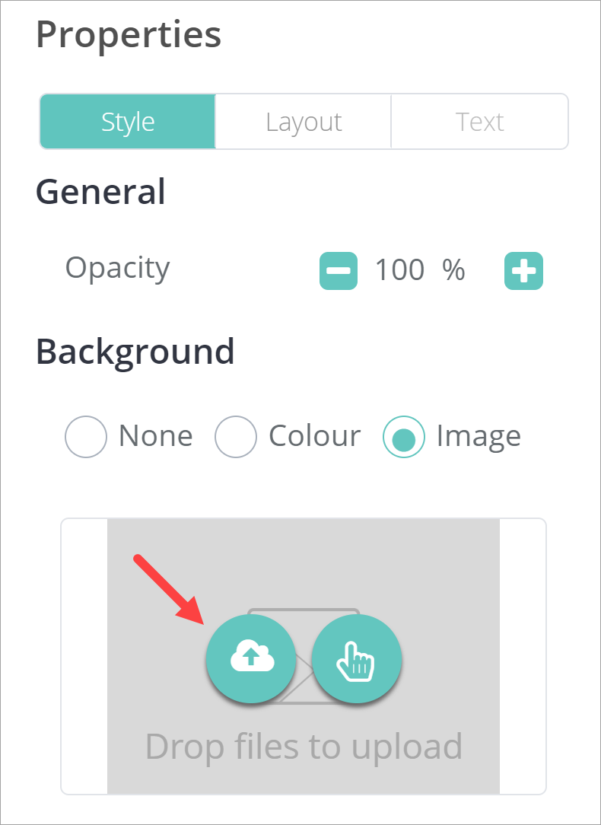Click the 'Drop files to upload' text

(x=304, y=747)
